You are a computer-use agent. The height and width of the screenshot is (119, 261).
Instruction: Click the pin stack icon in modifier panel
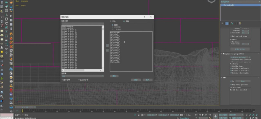click(222, 24)
